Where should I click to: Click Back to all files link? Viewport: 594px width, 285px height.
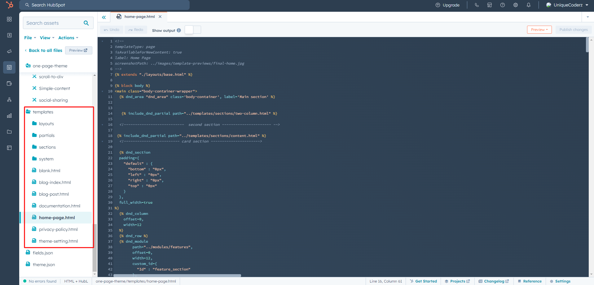click(45, 50)
